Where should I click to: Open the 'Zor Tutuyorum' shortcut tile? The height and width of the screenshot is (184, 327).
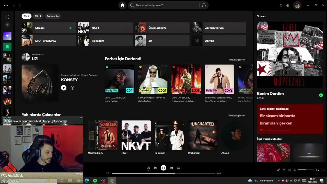click(x=219, y=28)
